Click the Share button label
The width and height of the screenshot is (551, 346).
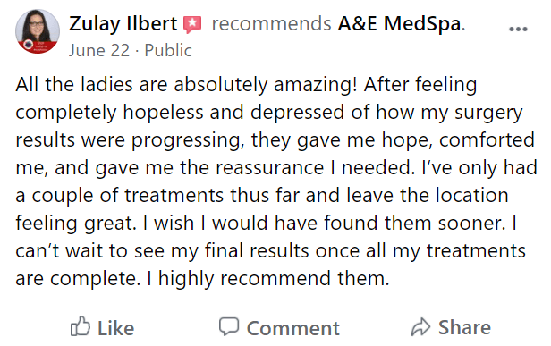(464, 328)
